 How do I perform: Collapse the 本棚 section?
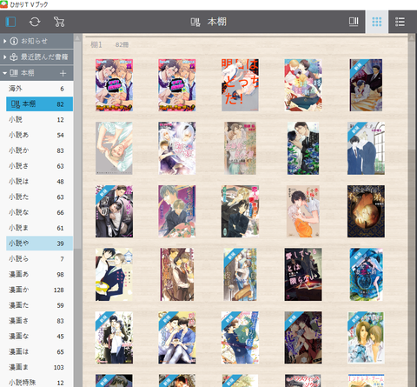(x=36, y=73)
